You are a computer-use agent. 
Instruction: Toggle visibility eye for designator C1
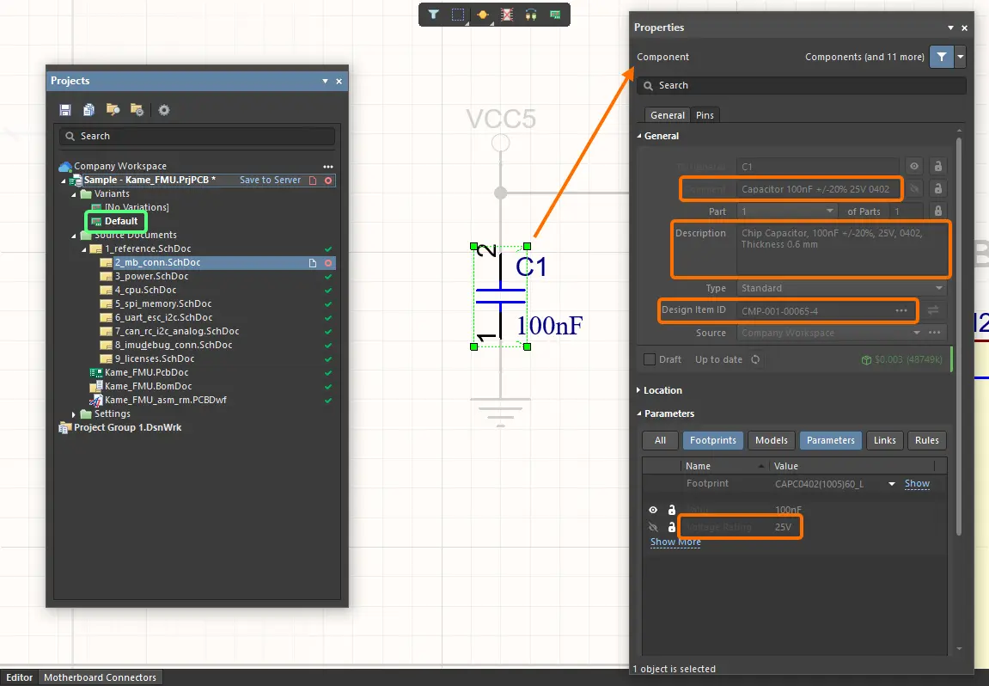pyautogui.click(x=914, y=167)
